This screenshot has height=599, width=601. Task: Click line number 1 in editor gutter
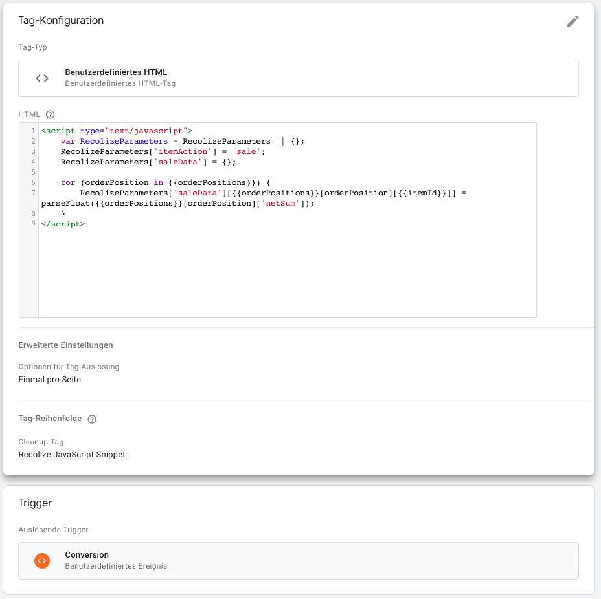33,131
